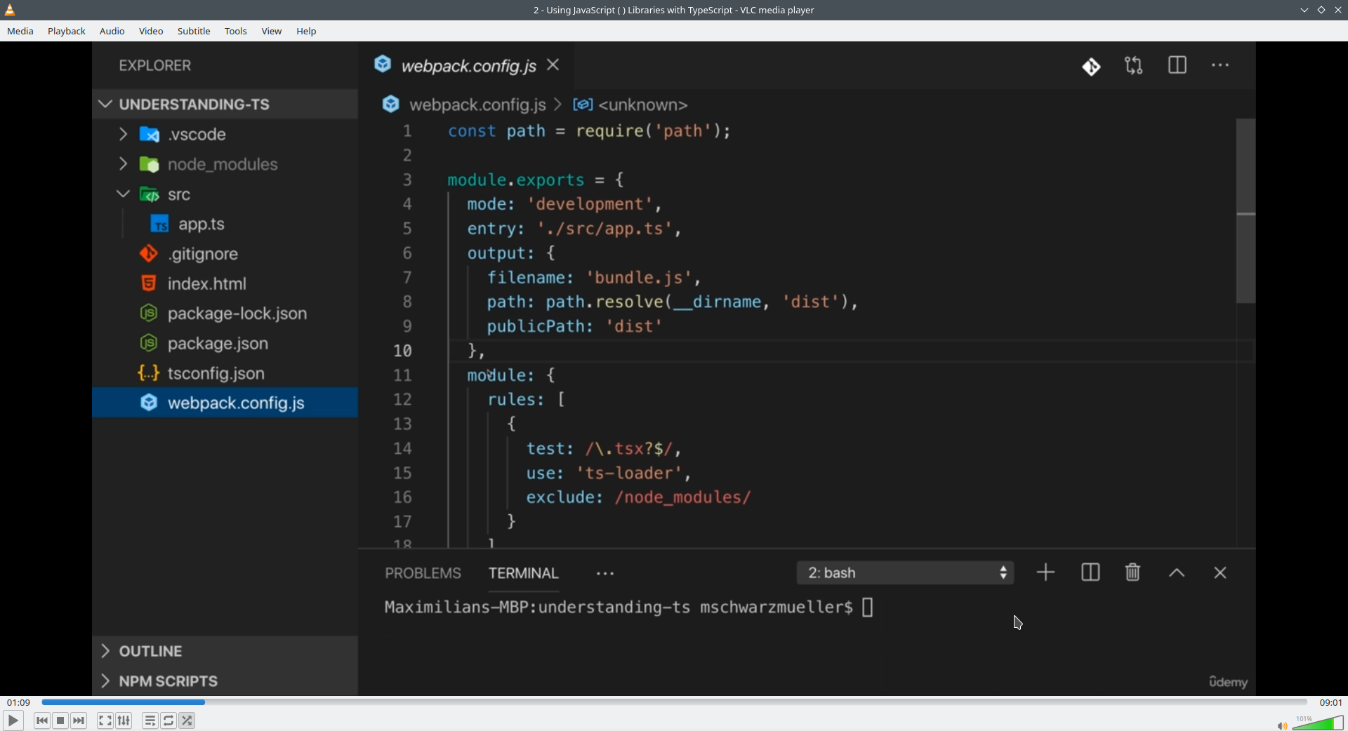Click line number 10 in gutter
1348x731 pixels.
(403, 351)
